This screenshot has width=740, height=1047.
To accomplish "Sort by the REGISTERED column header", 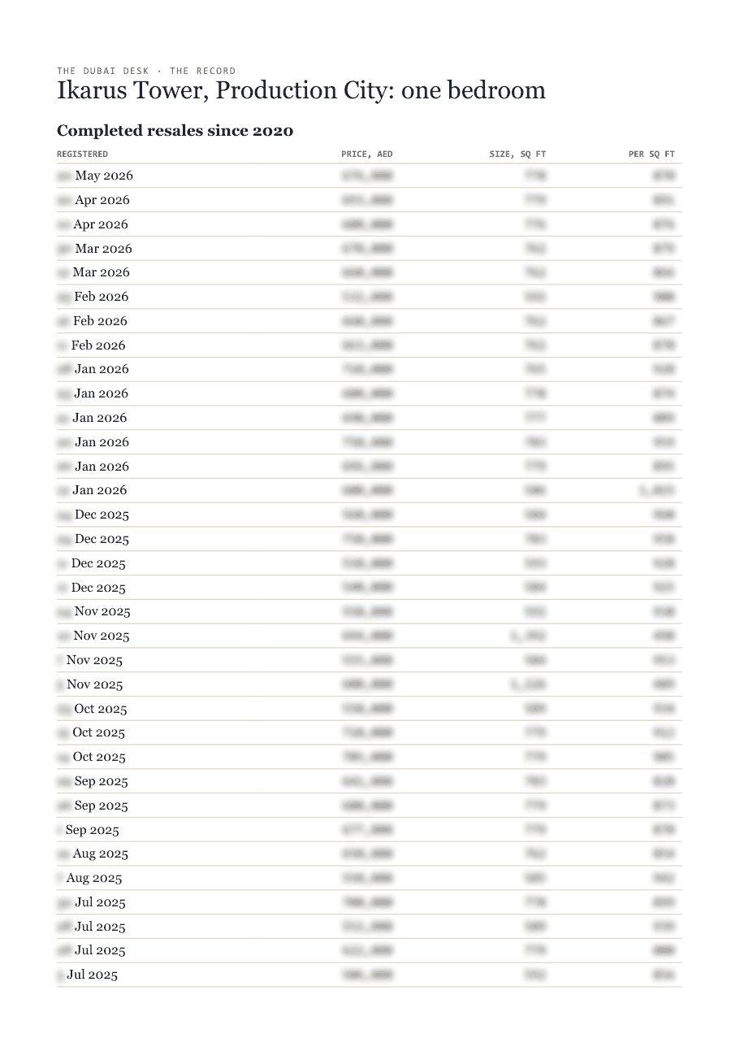I will pos(82,154).
